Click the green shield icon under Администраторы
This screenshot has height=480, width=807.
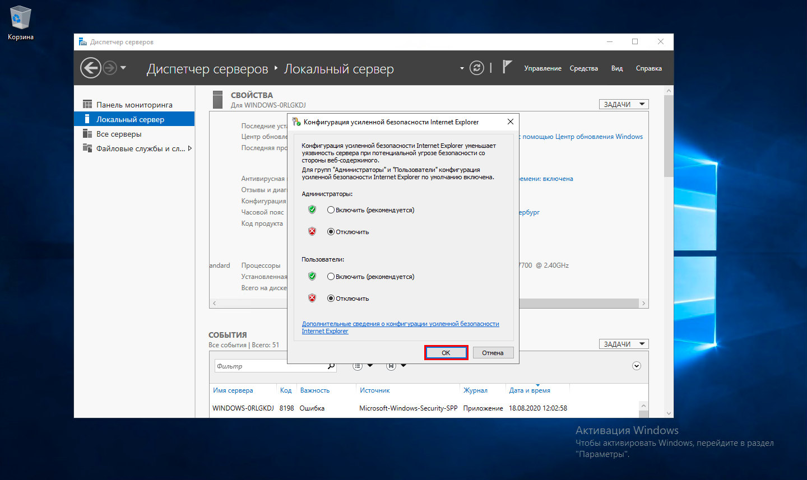pos(312,209)
